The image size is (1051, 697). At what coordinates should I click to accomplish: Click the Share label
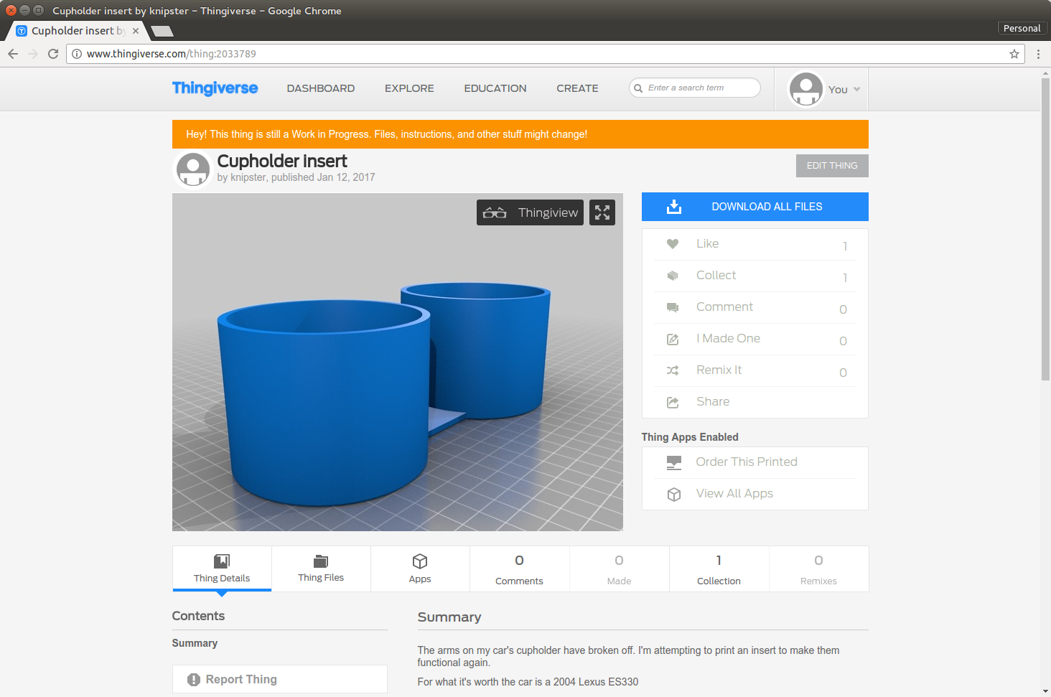pos(713,402)
